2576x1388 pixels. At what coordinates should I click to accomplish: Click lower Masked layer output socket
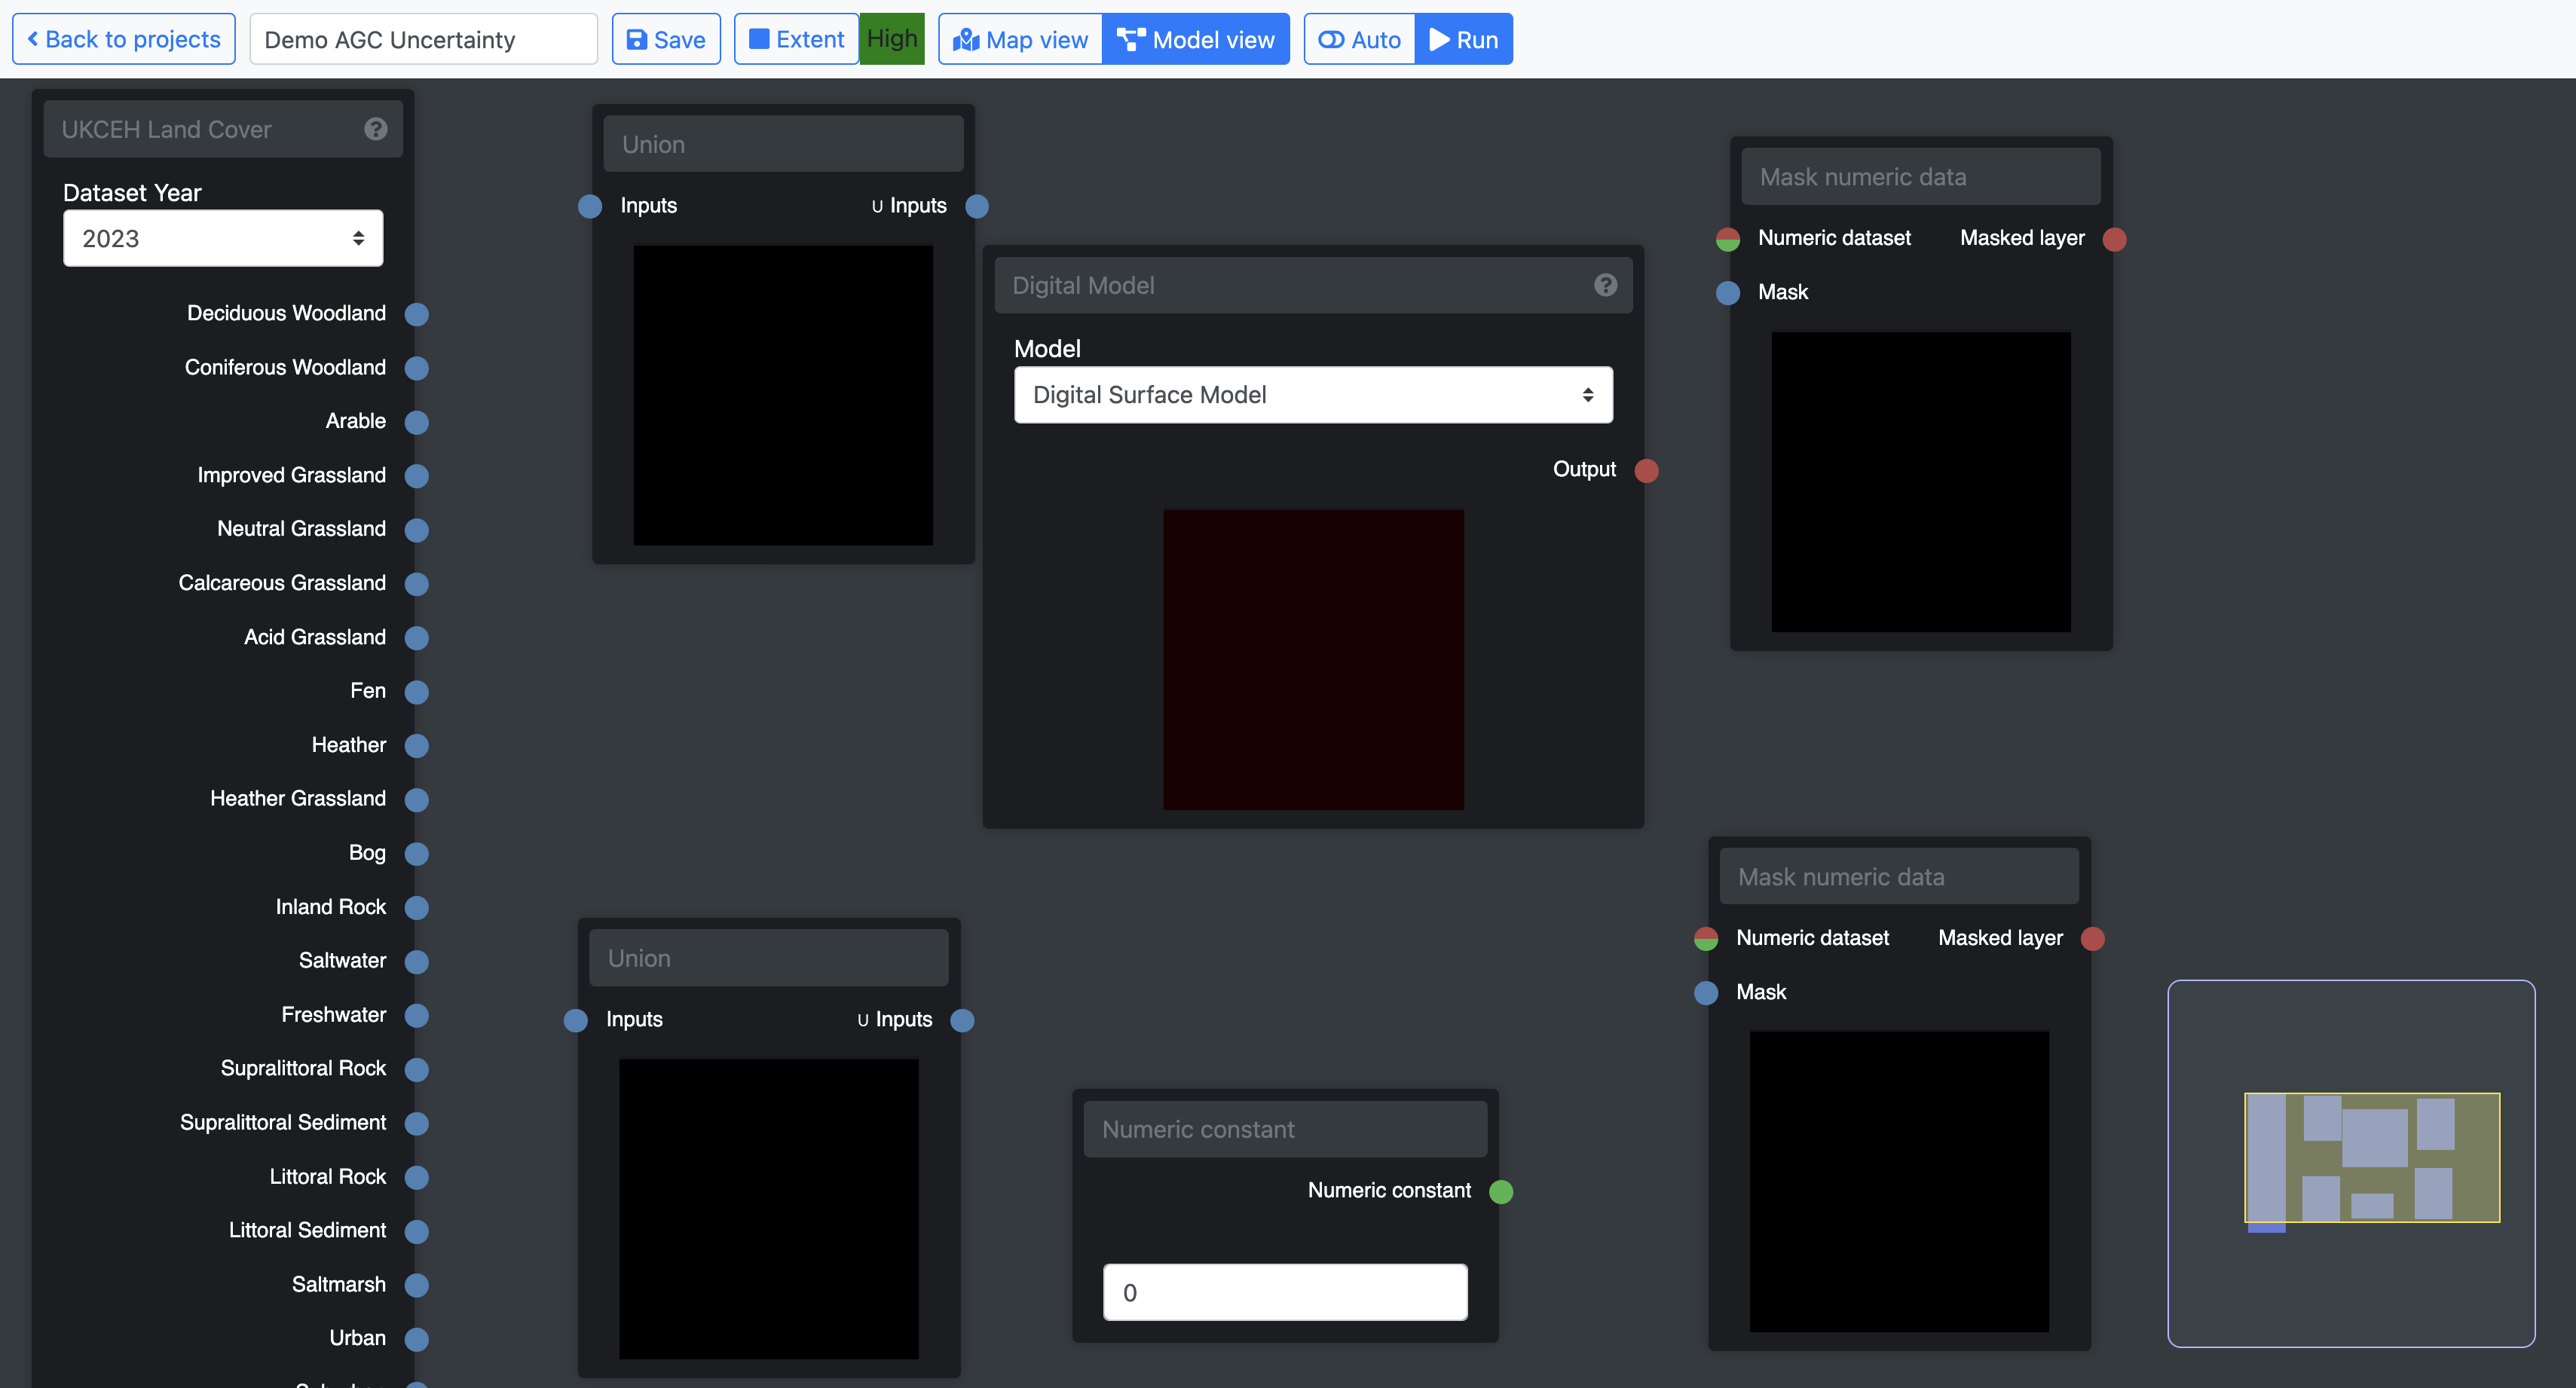click(x=2092, y=938)
